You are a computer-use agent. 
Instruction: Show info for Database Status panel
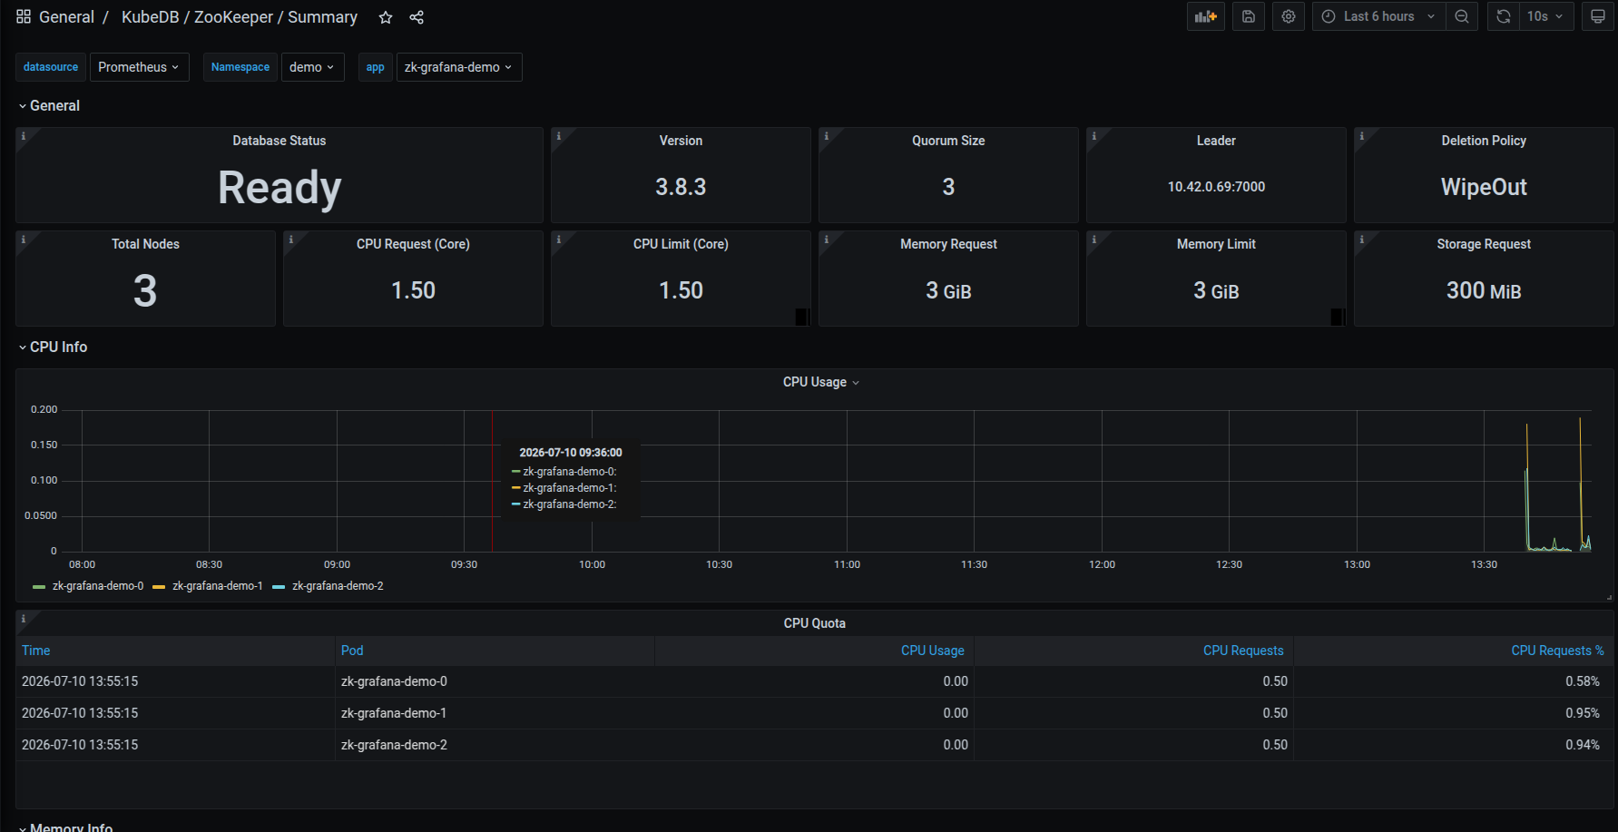(x=24, y=136)
